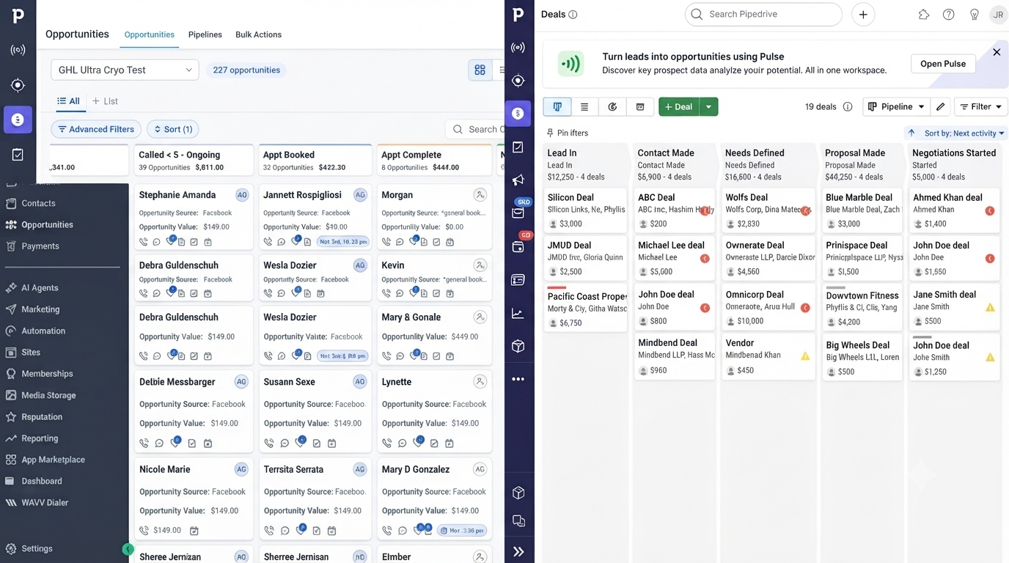Switch to the Pipelines tab
The width and height of the screenshot is (1009, 563).
coord(205,34)
